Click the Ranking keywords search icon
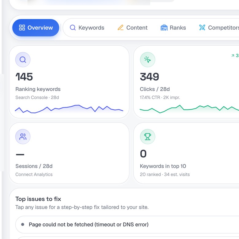This screenshot has width=239, height=239. point(23,60)
